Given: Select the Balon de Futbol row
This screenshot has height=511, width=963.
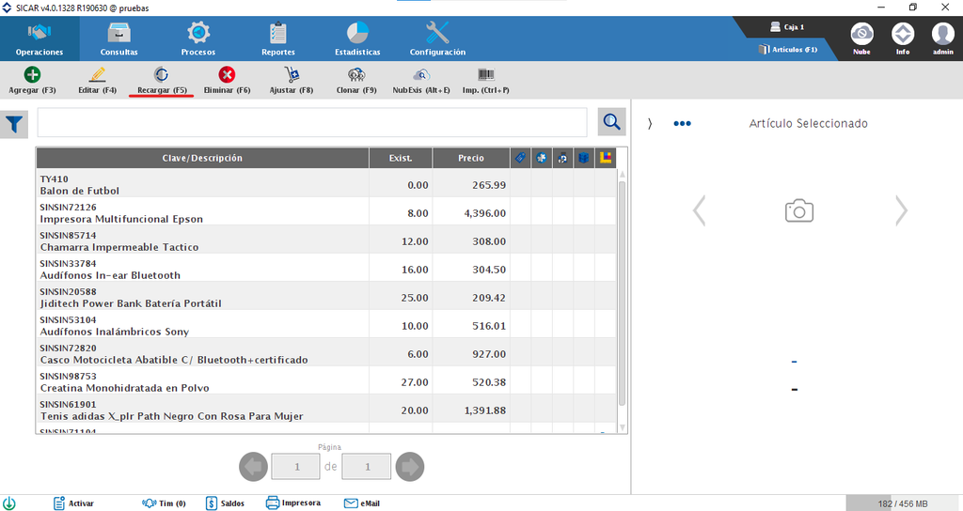Looking at the screenshot, I should click(x=326, y=185).
